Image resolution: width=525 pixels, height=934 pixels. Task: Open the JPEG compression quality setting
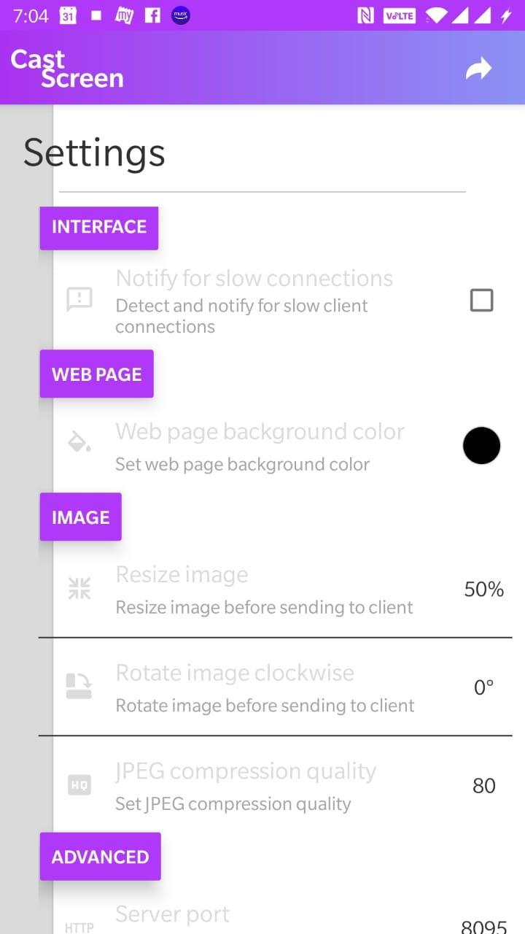point(276,785)
